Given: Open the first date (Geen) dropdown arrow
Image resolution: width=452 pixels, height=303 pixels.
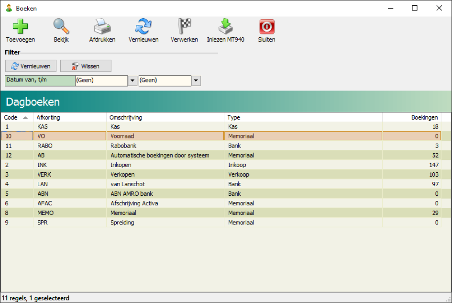Looking at the screenshot, I should coord(132,80).
